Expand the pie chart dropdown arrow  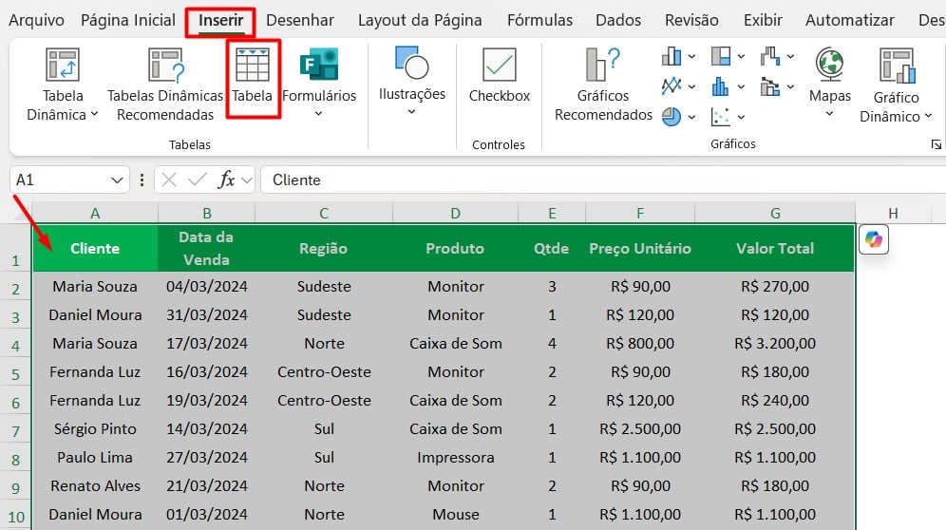point(691,117)
